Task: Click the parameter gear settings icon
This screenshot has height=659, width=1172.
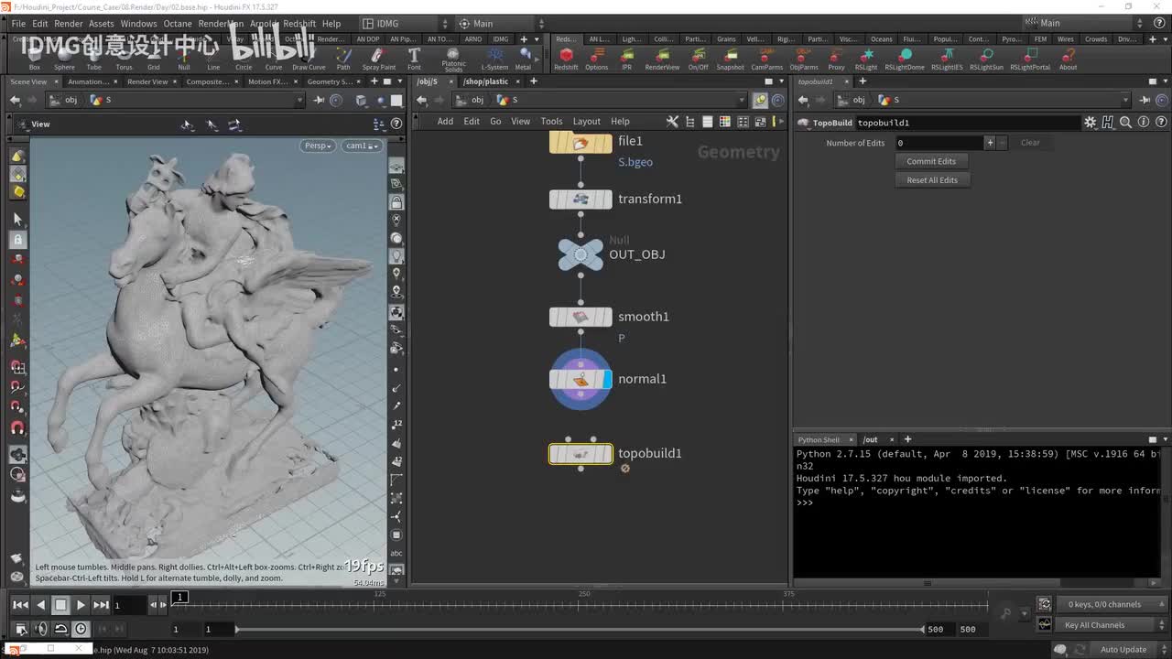Action: [x=1090, y=123]
